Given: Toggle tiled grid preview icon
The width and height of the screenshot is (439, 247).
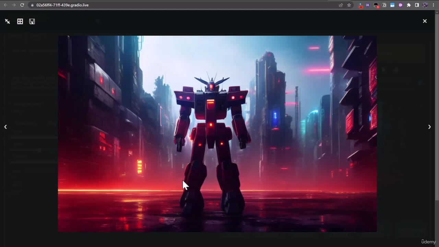Looking at the screenshot, I should 20,21.
